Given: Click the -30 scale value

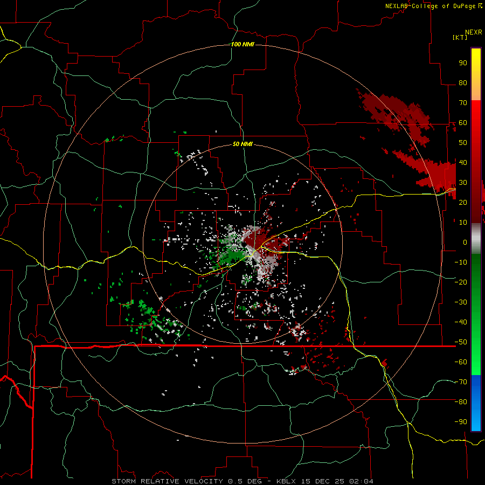Looking at the screenshot, I should click(461, 302).
